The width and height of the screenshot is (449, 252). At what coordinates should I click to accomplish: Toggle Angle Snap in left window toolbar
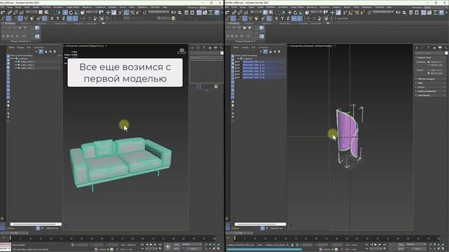coord(126,13)
